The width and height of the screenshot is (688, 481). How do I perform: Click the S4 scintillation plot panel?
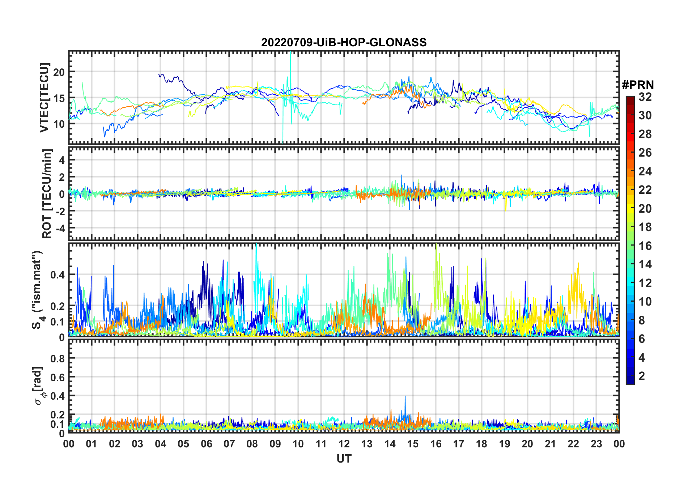coord(344,290)
